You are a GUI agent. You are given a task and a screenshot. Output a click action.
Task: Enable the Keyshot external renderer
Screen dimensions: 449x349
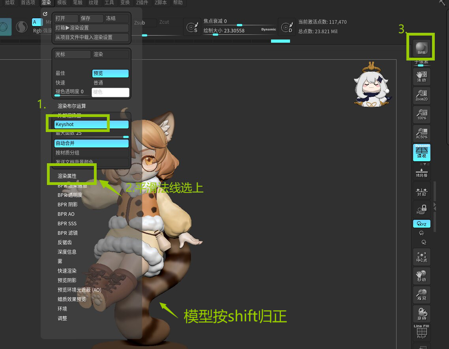tap(92, 124)
